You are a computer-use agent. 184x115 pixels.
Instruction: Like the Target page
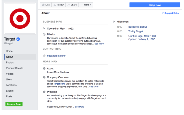point(46,5)
